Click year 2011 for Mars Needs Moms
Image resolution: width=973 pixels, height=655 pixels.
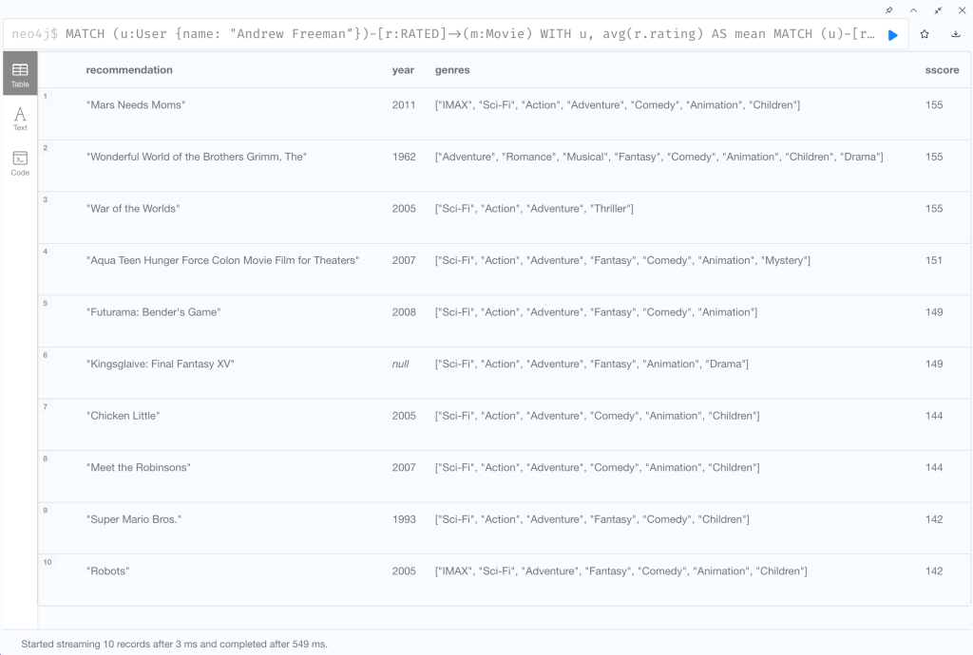[x=404, y=104]
